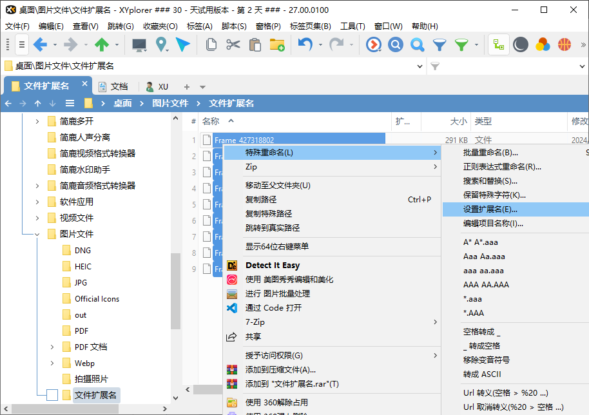589x415 pixels.
Task: Click the computer monitor icon in toolbar
Action: [139, 44]
